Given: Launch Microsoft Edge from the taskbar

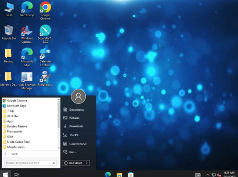Looking at the screenshot, I should click(x=108, y=175).
